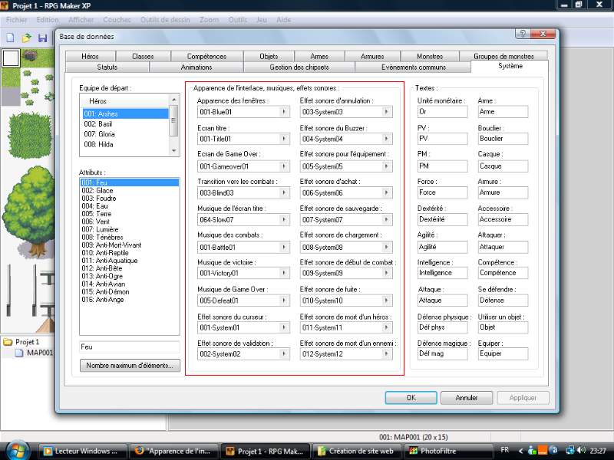614x460 pixels.
Task: Expand the Ecran titre selector arrow
Action: point(284,139)
